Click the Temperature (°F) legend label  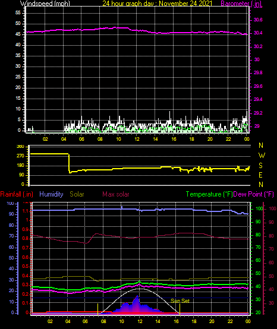click(209, 194)
